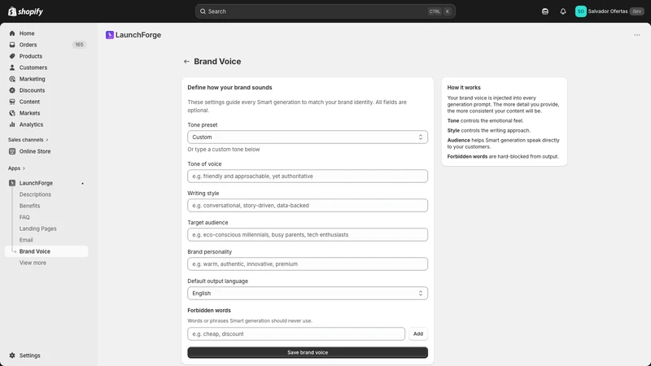Screen dimensions: 651x366
Task: Open LaunchForge Descriptions page
Action: 35,194
